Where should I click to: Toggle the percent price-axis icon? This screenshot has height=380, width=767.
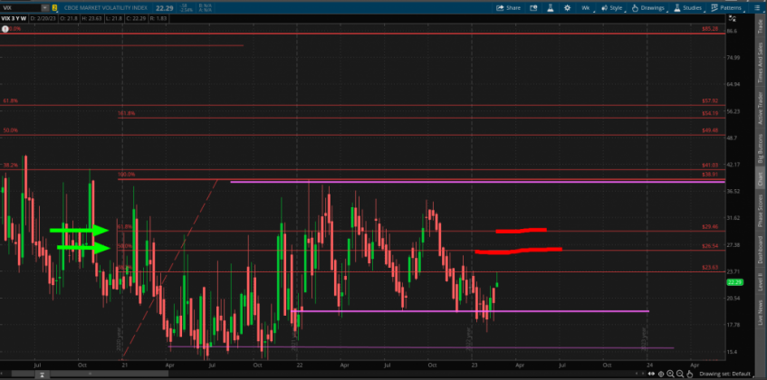click(733, 20)
